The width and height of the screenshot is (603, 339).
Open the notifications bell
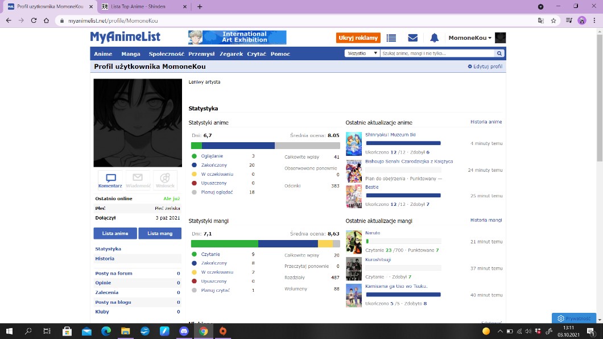[434, 38]
